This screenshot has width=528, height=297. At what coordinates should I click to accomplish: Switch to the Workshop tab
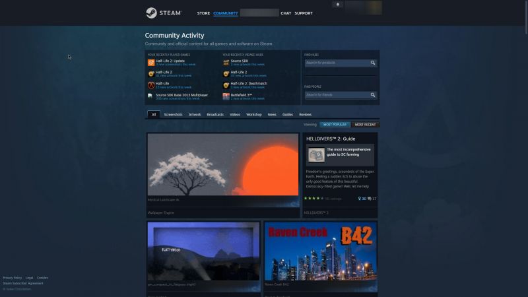click(x=254, y=114)
